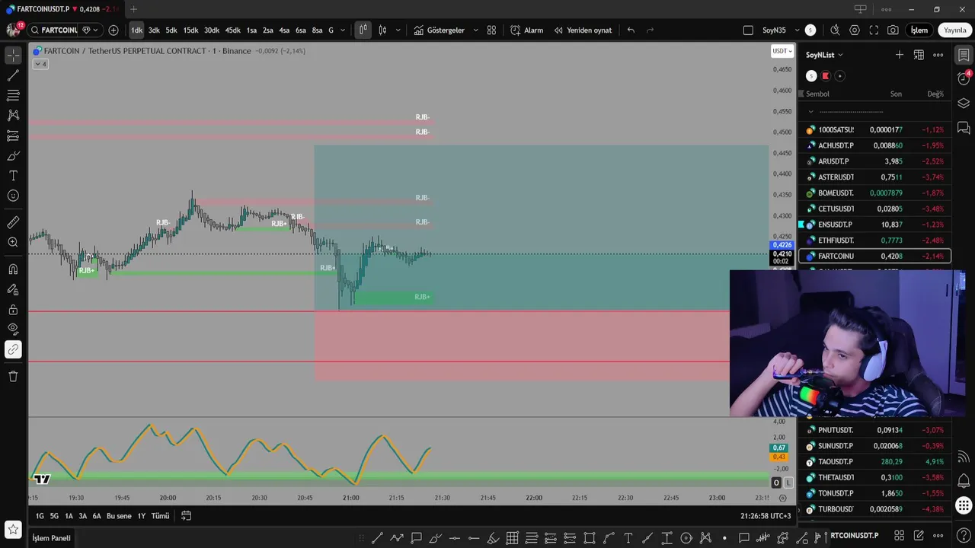975x548 pixels.
Task: Toggle lock all drawing tools
Action: pos(13,310)
